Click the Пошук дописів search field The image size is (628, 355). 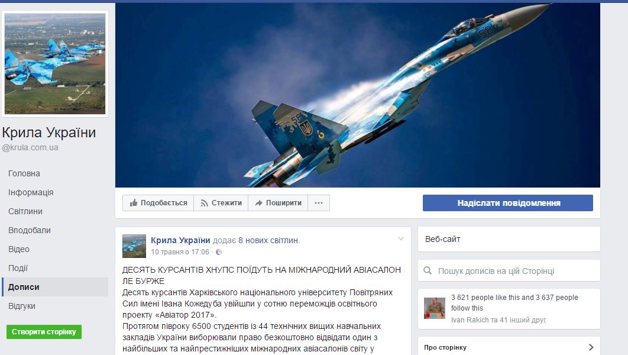point(509,271)
